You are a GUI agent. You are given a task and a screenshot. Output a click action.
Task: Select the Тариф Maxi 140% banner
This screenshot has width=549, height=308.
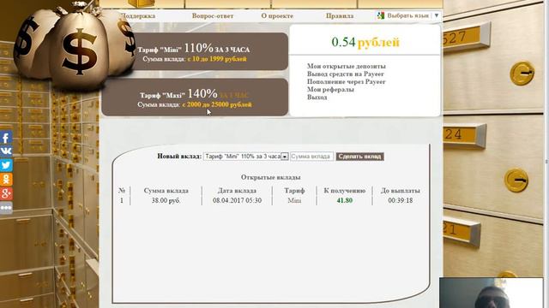(x=195, y=97)
